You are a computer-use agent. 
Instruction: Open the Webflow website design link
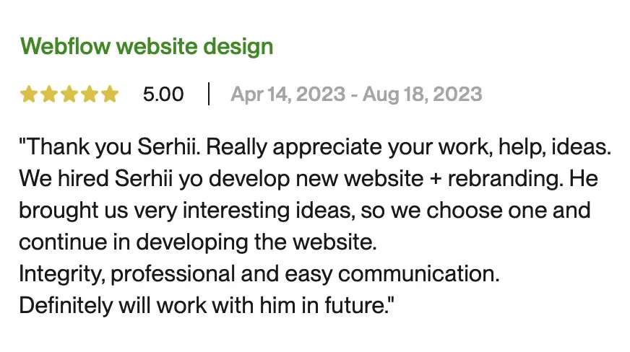(x=147, y=47)
